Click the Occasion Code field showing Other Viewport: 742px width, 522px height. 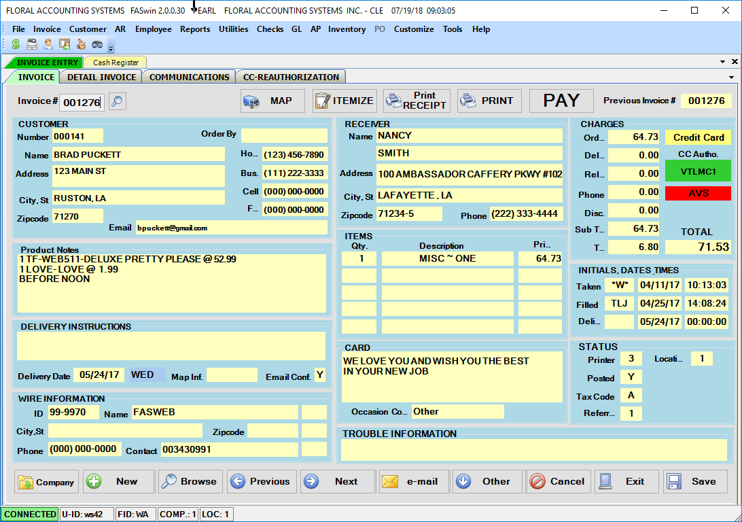(x=457, y=412)
